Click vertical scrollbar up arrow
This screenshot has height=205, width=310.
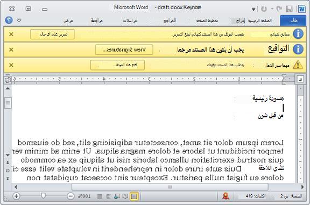[x=8, y=89]
